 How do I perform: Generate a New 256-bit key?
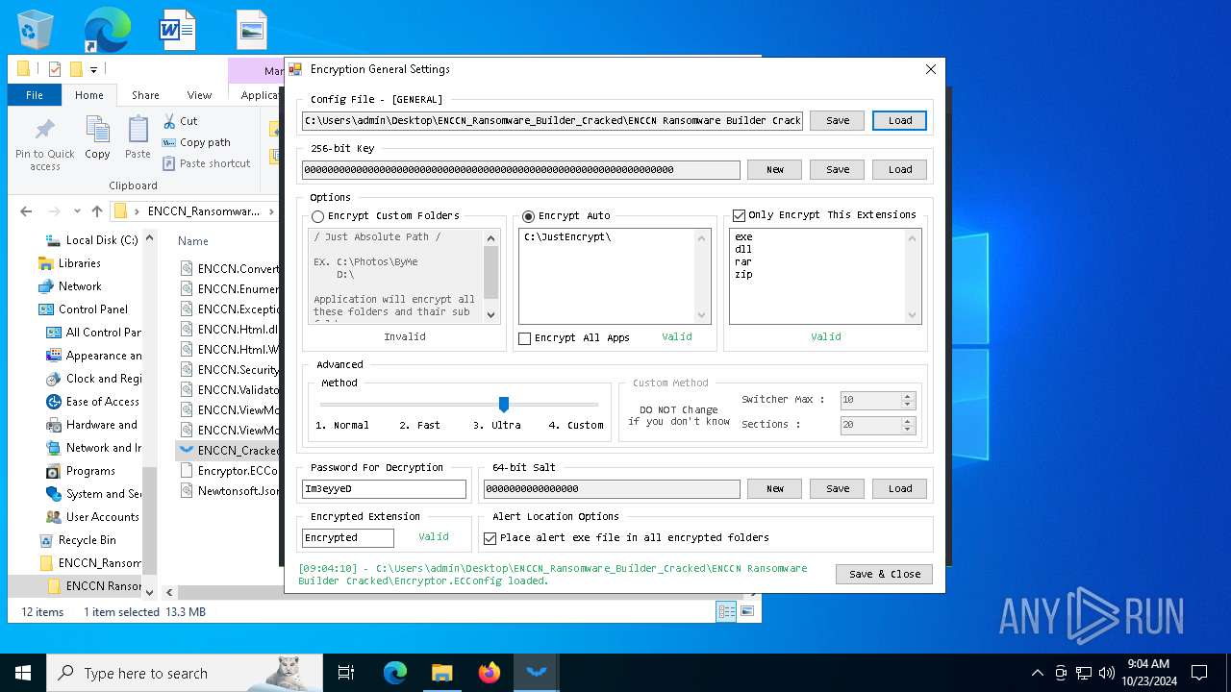(774, 169)
